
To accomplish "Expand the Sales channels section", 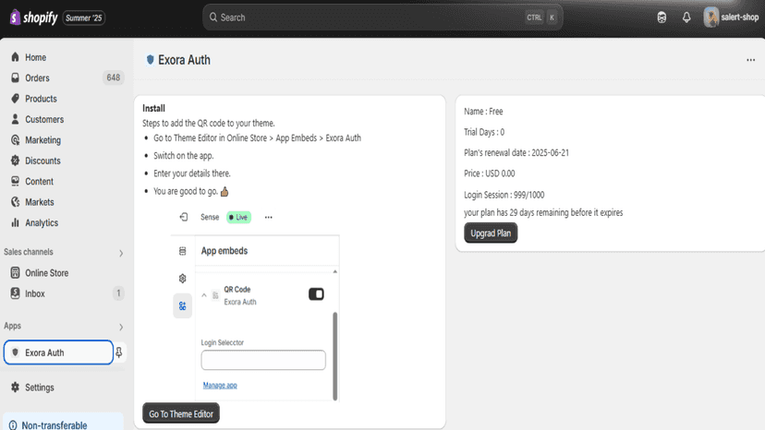I will click(x=121, y=253).
